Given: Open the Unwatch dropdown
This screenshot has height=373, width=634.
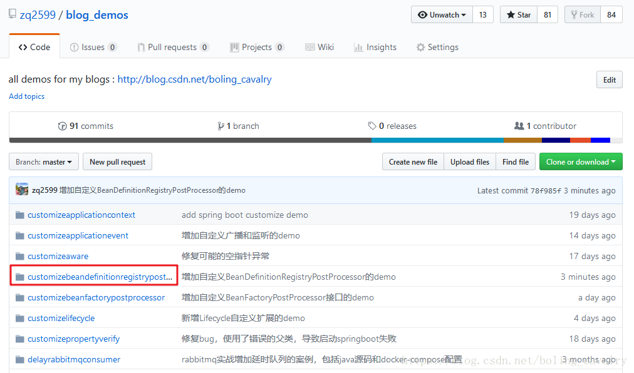Looking at the screenshot, I should pos(442,15).
